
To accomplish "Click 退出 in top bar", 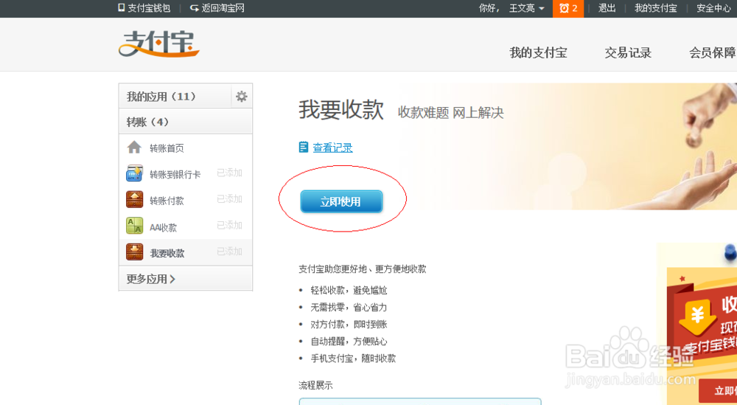I will click(x=607, y=8).
